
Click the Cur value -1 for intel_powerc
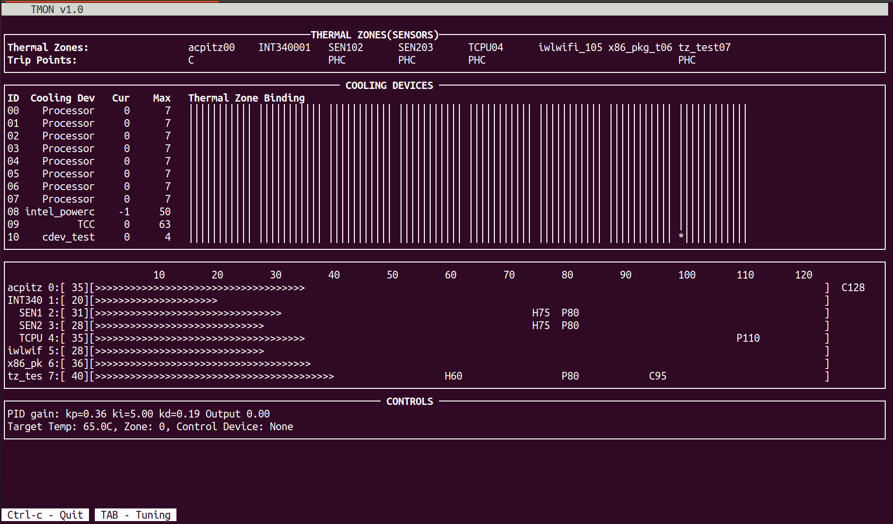(124, 212)
